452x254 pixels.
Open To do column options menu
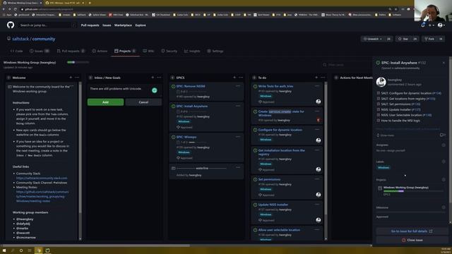(323, 78)
